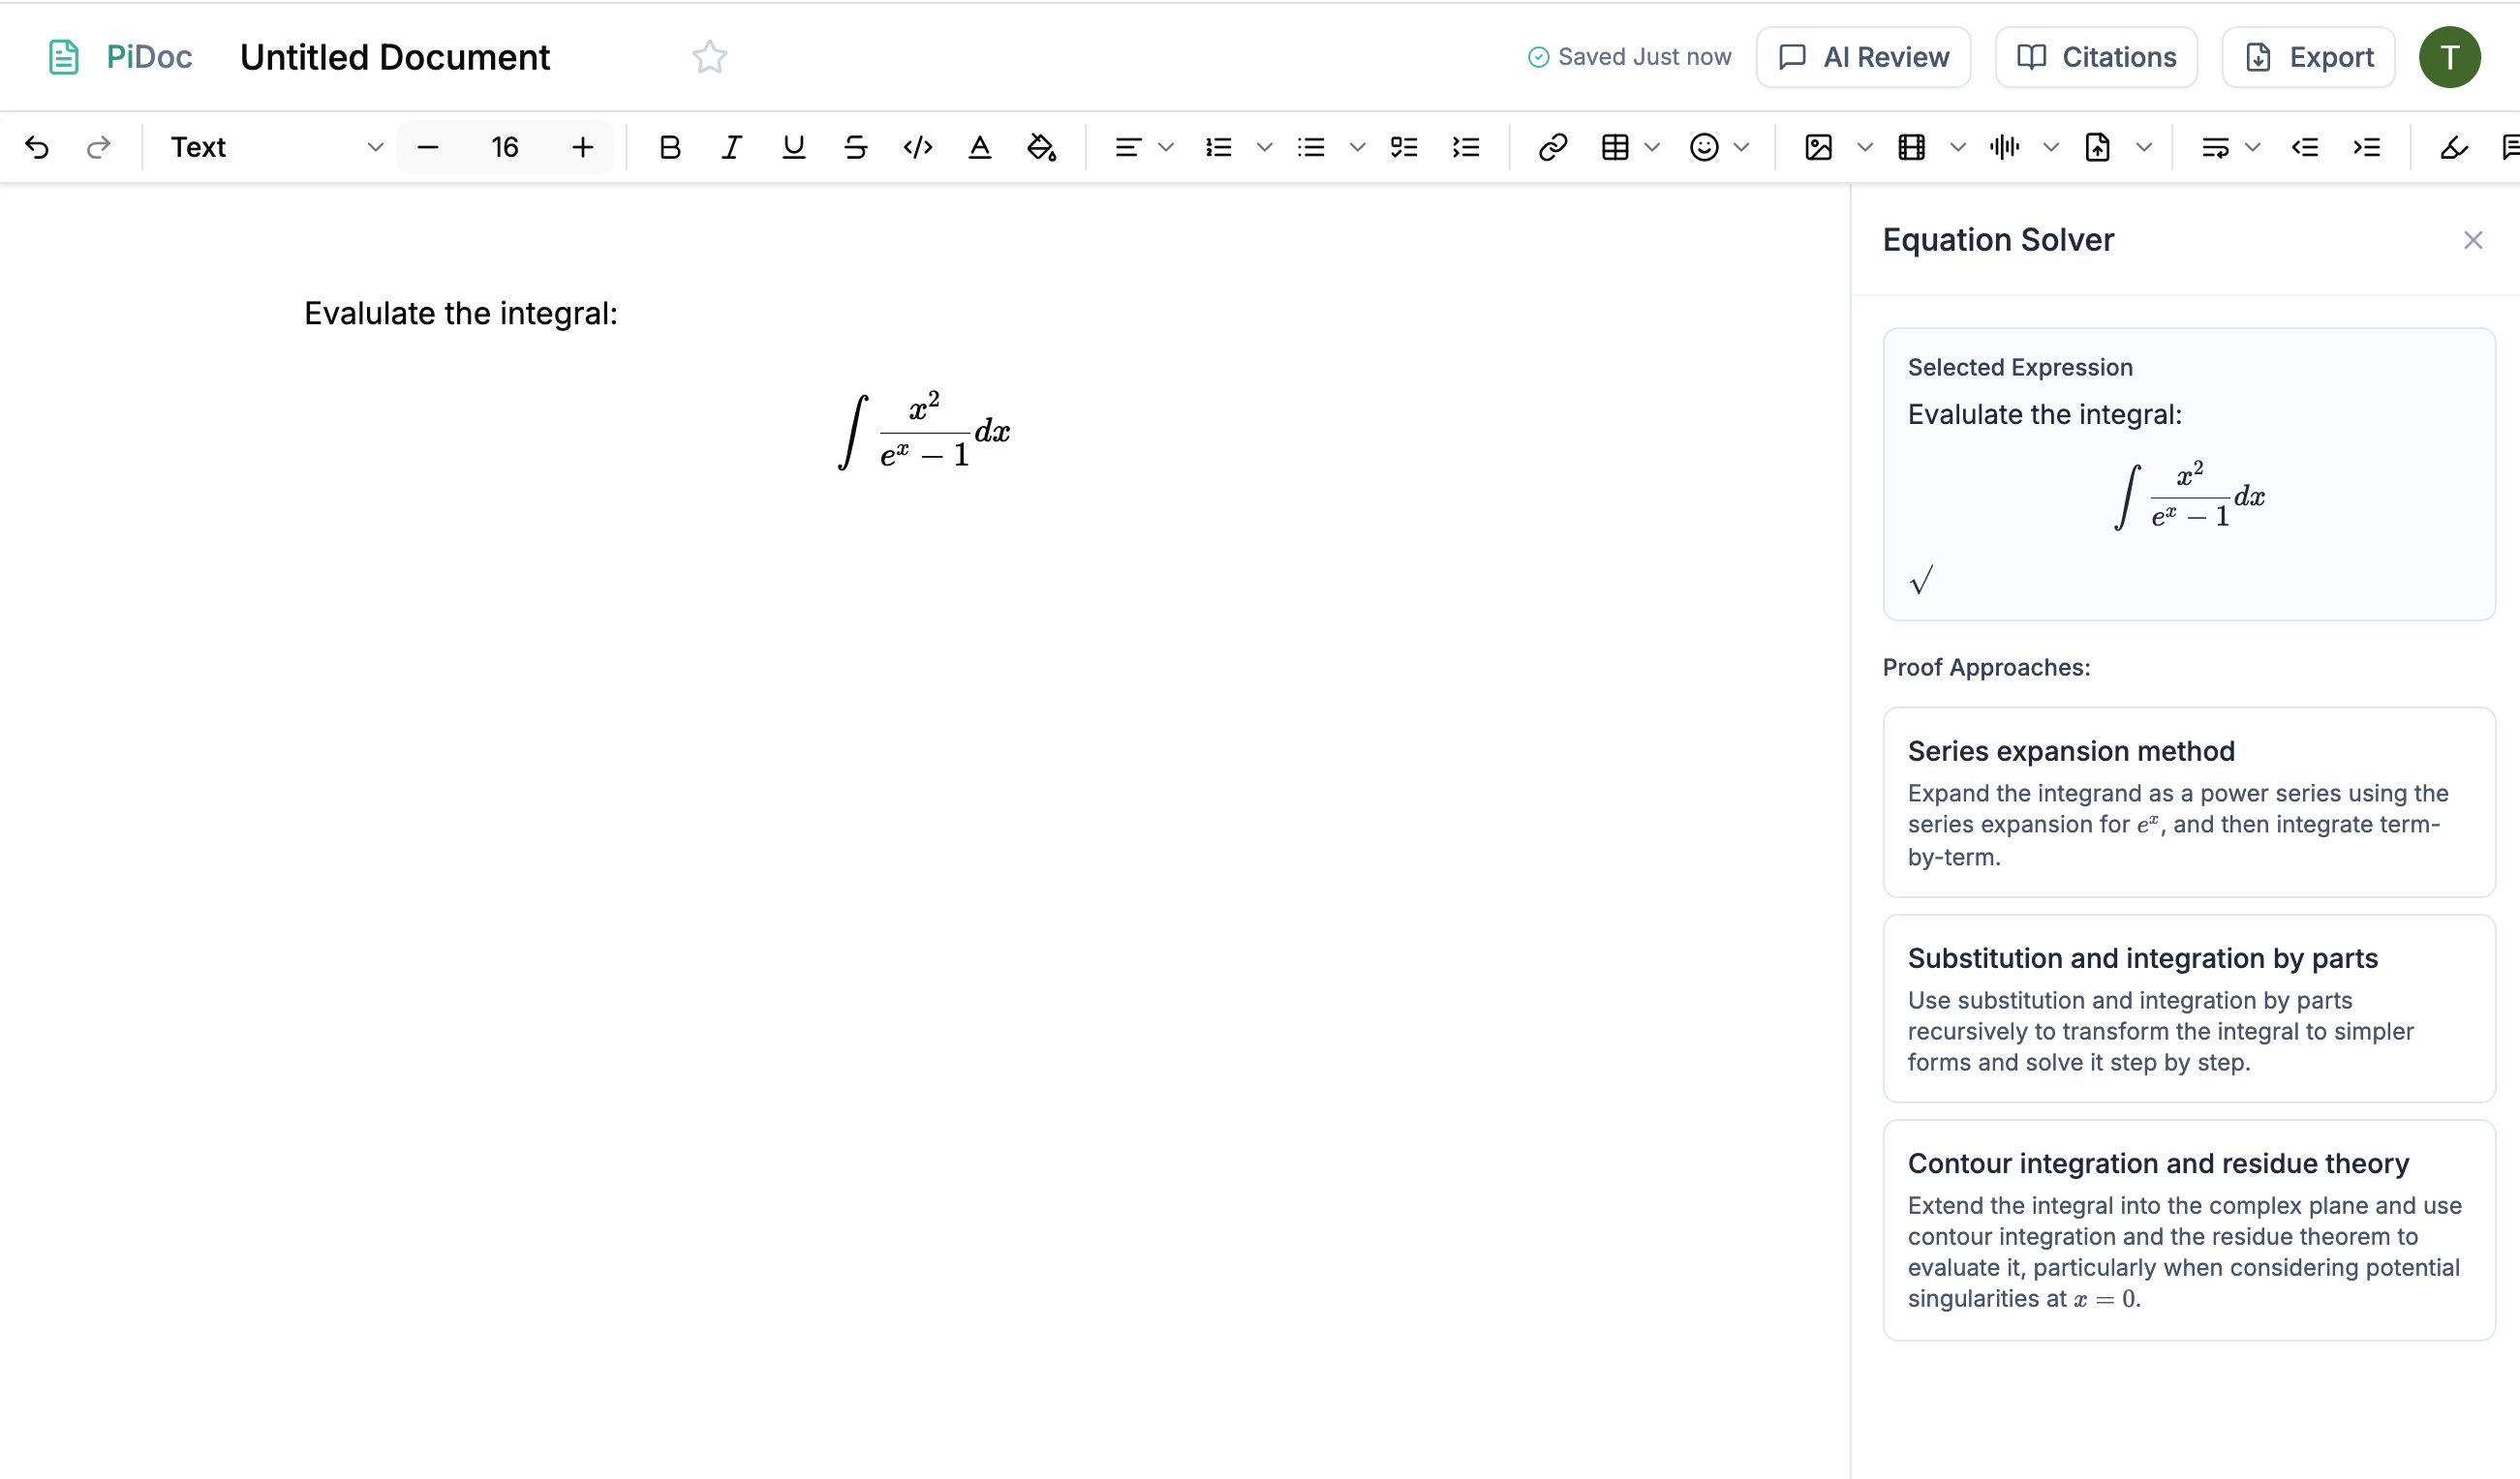
Task: Open the text color picker
Action: click(980, 147)
